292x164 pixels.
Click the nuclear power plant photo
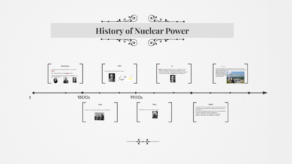(235, 77)
